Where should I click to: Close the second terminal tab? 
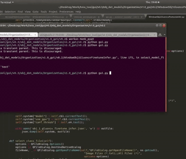[154, 35]
